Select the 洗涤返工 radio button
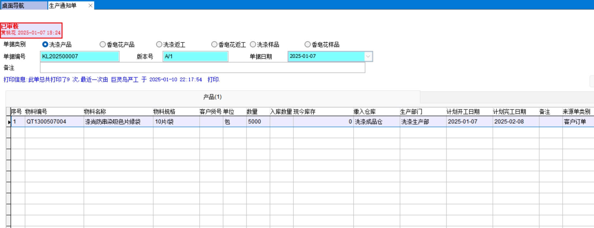The height and width of the screenshot is (228, 594). pyautogui.click(x=159, y=45)
